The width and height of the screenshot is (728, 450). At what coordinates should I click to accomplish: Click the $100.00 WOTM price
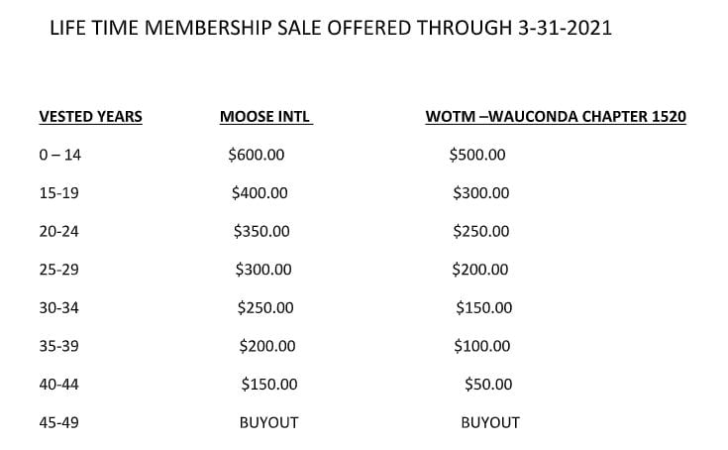[x=482, y=346]
